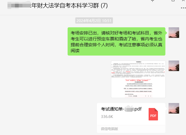Screen dimensions: 186x135
Task: Open the chat more options ellipsis
Action: click(x=183, y=8)
